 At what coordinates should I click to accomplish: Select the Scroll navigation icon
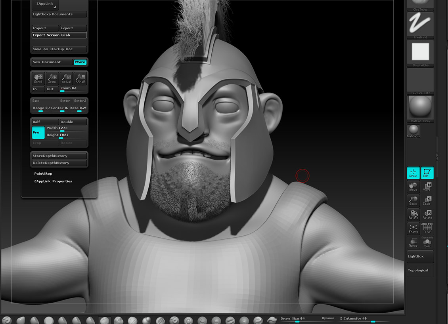(38, 78)
